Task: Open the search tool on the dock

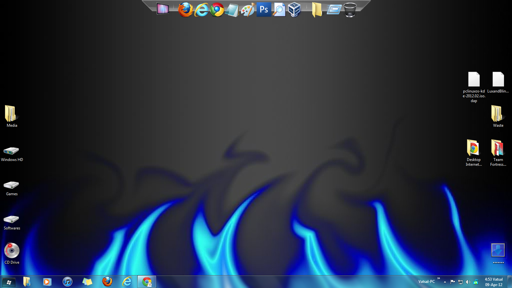Action: 279,10
